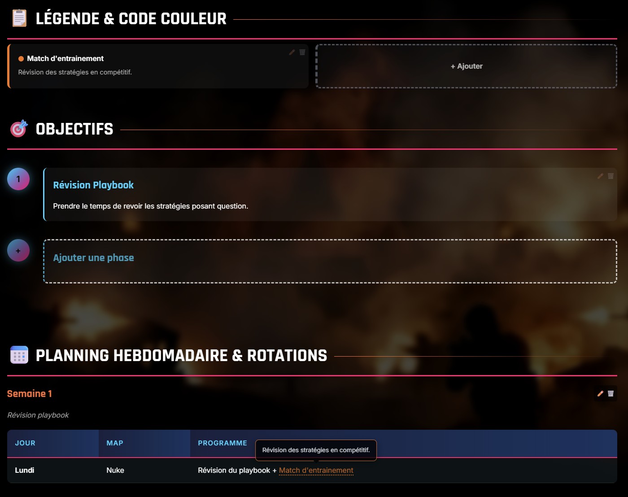Click the trash icon on Révision Playbook objective
Screen dimensions: 628x497
611,176
